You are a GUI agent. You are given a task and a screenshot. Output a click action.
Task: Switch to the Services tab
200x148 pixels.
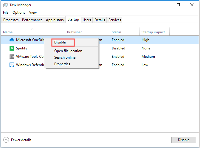pos(115,20)
